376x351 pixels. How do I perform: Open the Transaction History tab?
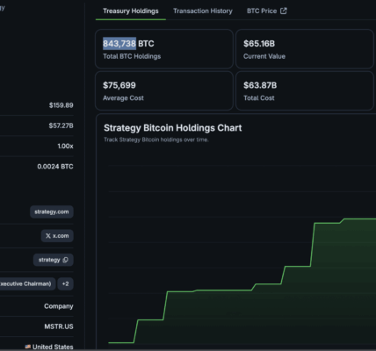pyautogui.click(x=203, y=11)
